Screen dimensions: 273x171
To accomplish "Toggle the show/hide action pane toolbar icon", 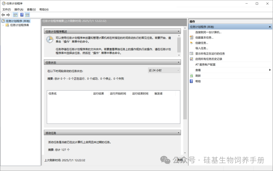I will coord(27,15).
